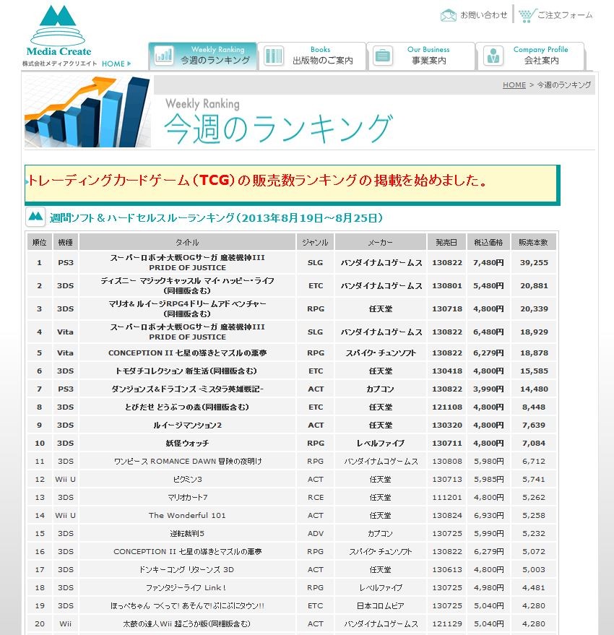Click the bar chart icon on the Weekly Ranking tab

coord(164,56)
